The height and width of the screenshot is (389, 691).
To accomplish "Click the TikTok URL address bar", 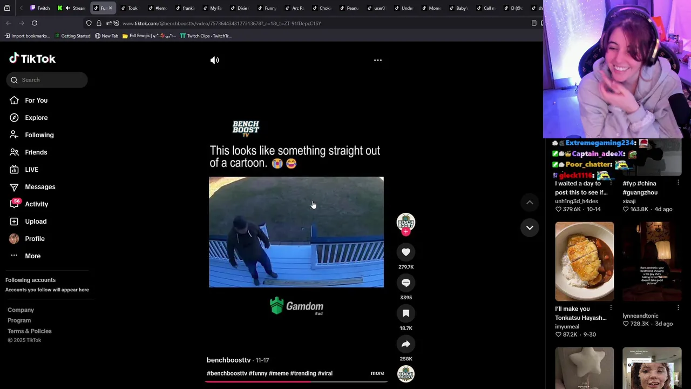I will (221, 23).
